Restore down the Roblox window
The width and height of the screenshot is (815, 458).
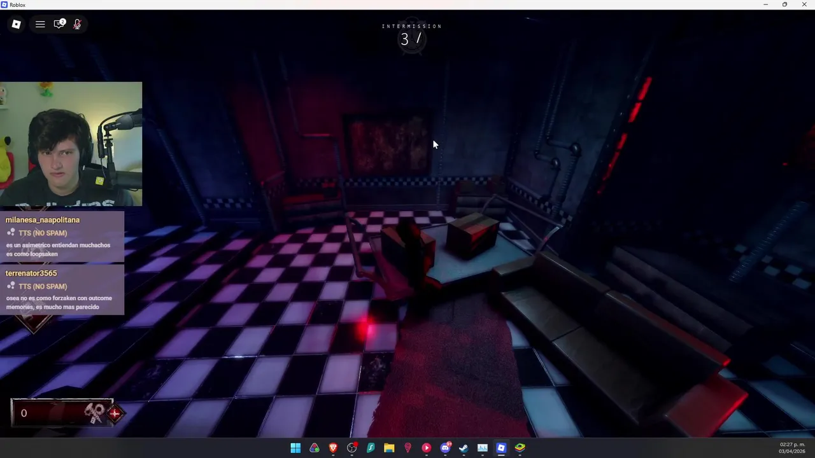pos(784,4)
